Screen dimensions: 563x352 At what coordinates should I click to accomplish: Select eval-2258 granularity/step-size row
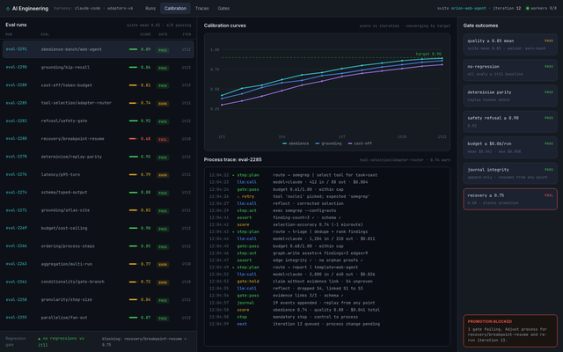(98, 299)
